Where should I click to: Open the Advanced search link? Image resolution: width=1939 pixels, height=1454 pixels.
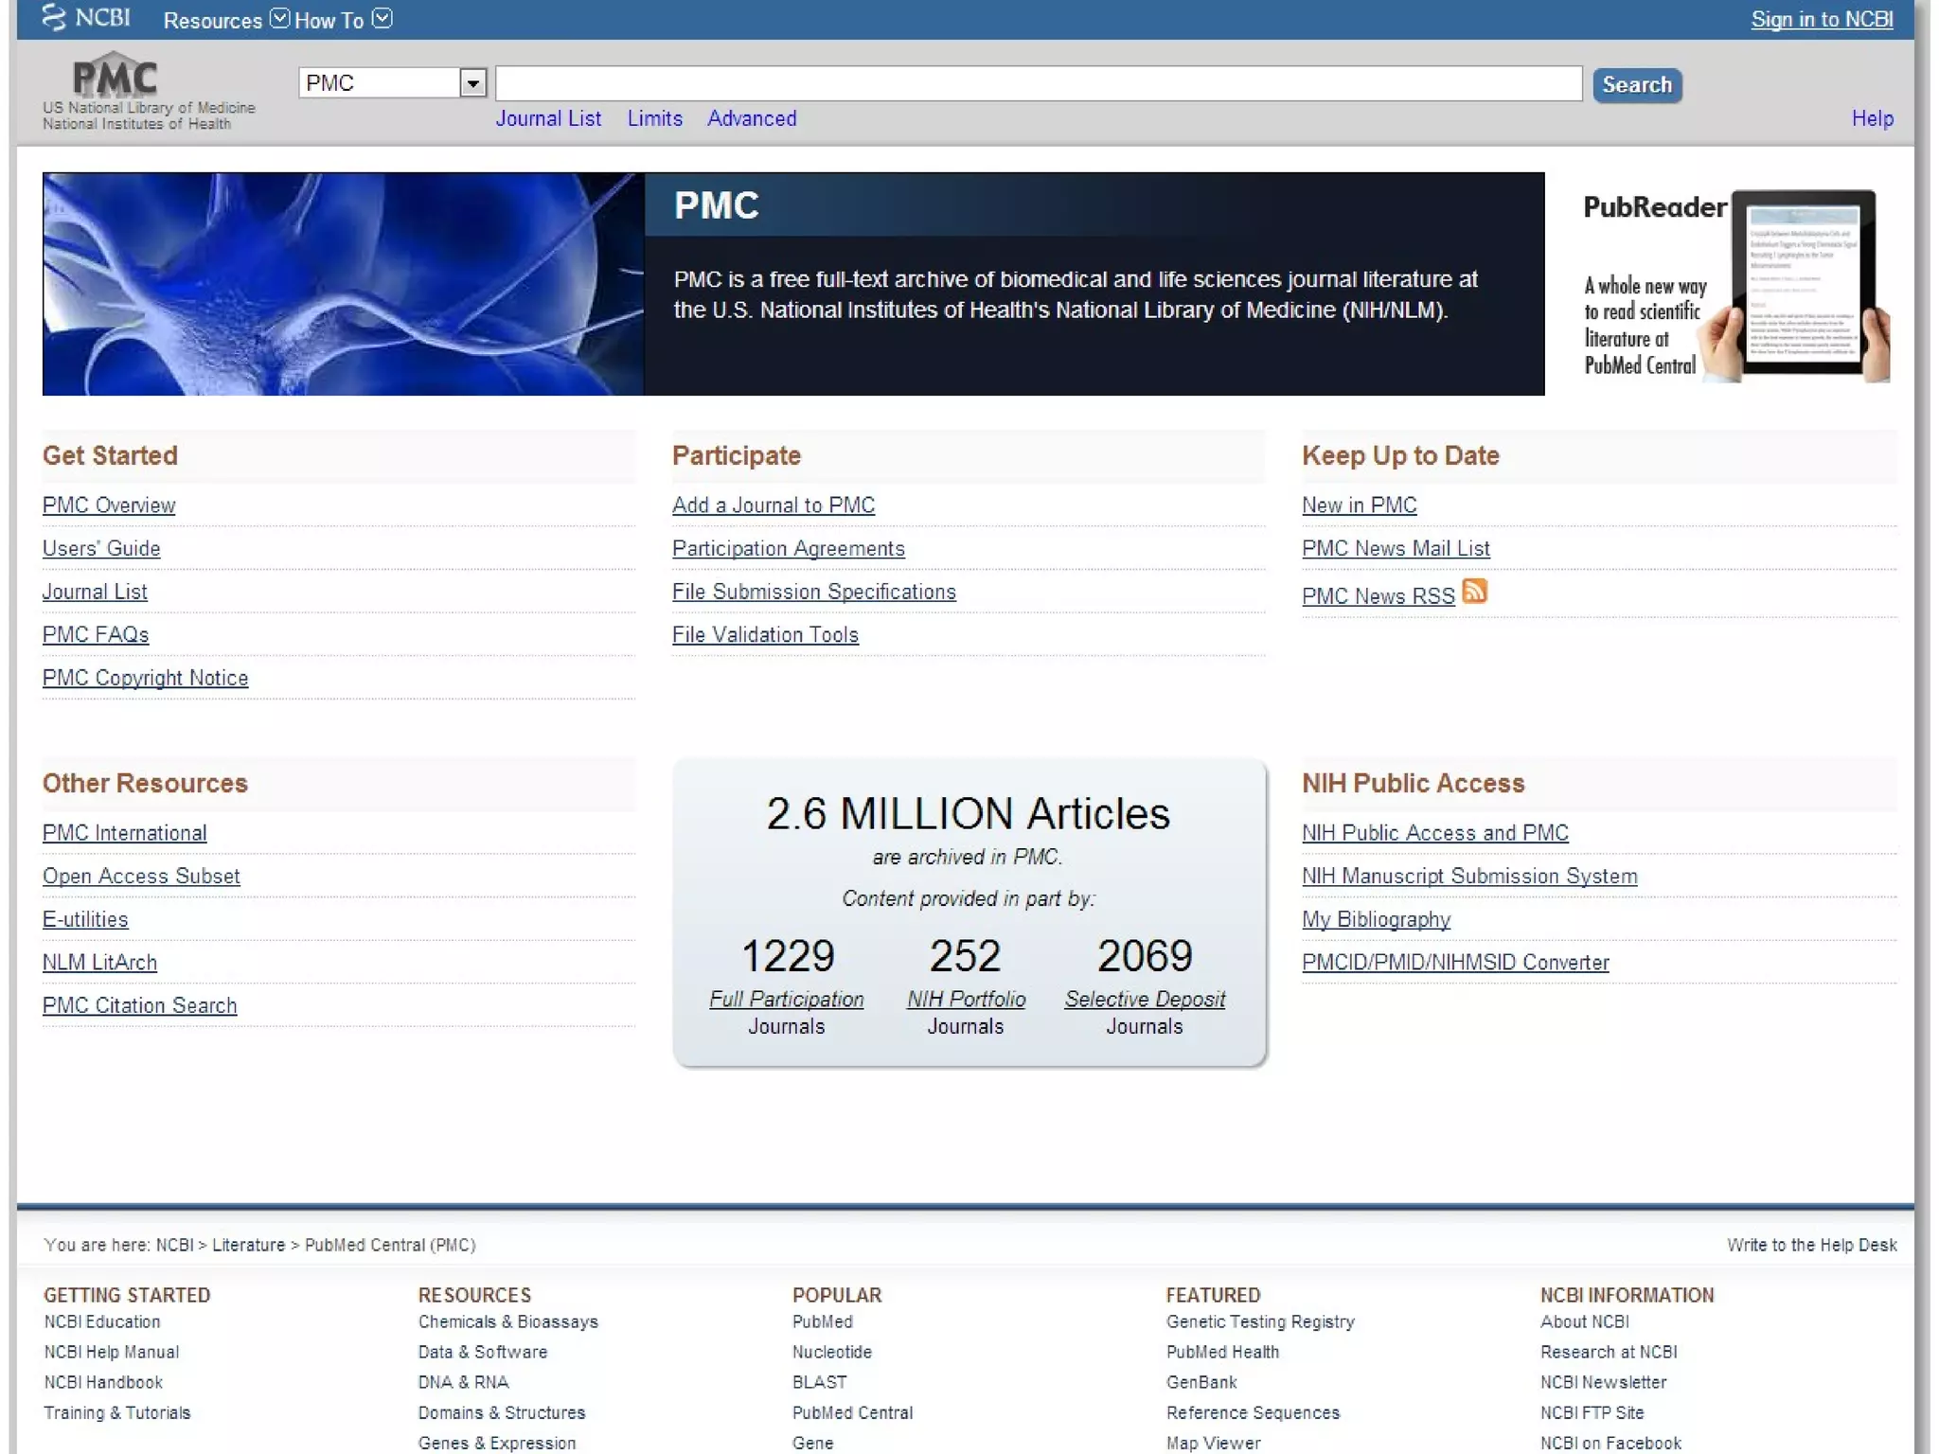coord(752,119)
